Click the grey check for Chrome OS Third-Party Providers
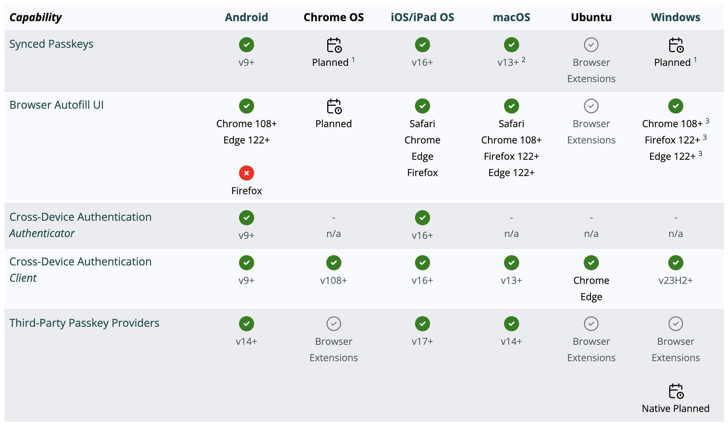Screen dimensions: 728x427 [334, 324]
